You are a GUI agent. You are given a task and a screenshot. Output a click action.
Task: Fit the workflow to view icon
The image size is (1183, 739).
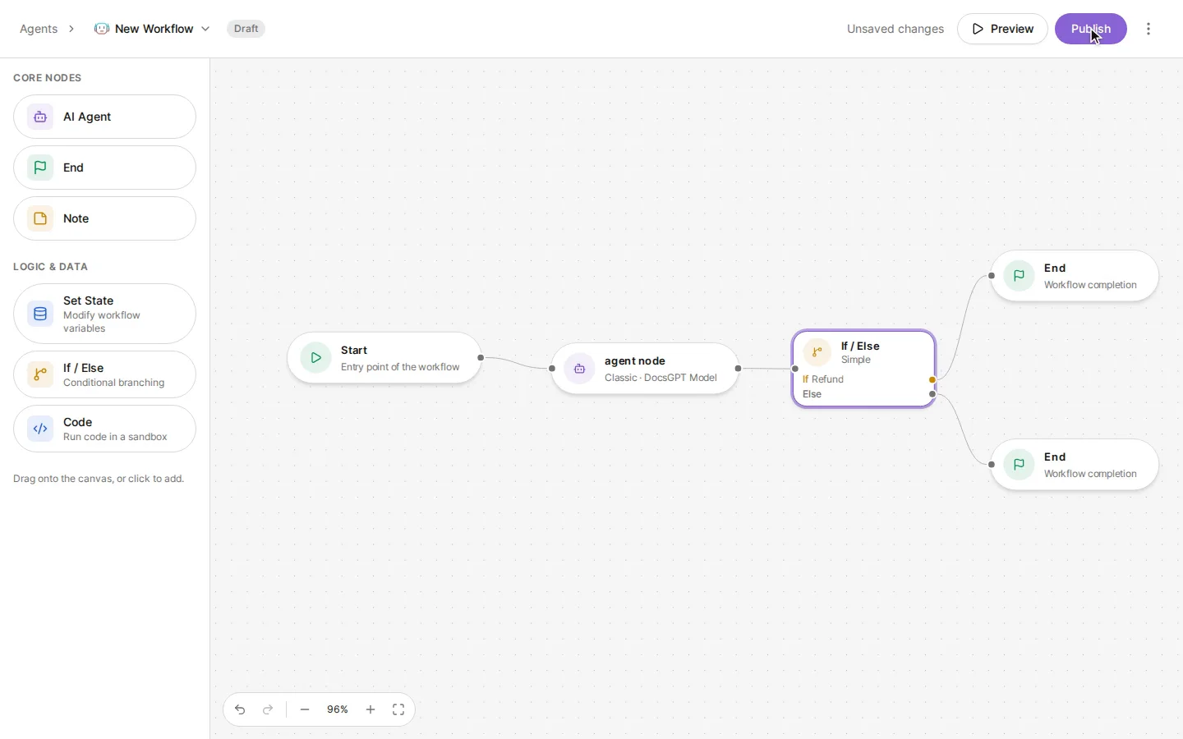[x=398, y=709]
